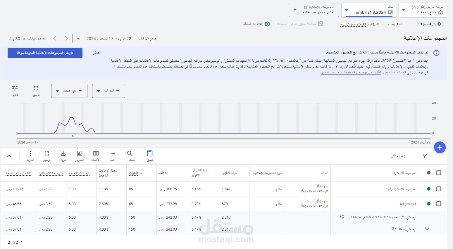Click campaign change simulator icon

click(x=321, y=24)
